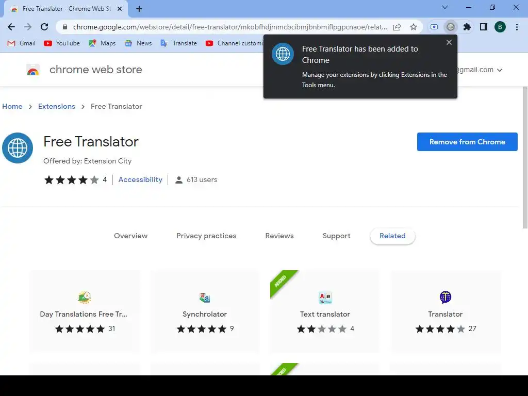Click the purple Translator T icon

445,298
